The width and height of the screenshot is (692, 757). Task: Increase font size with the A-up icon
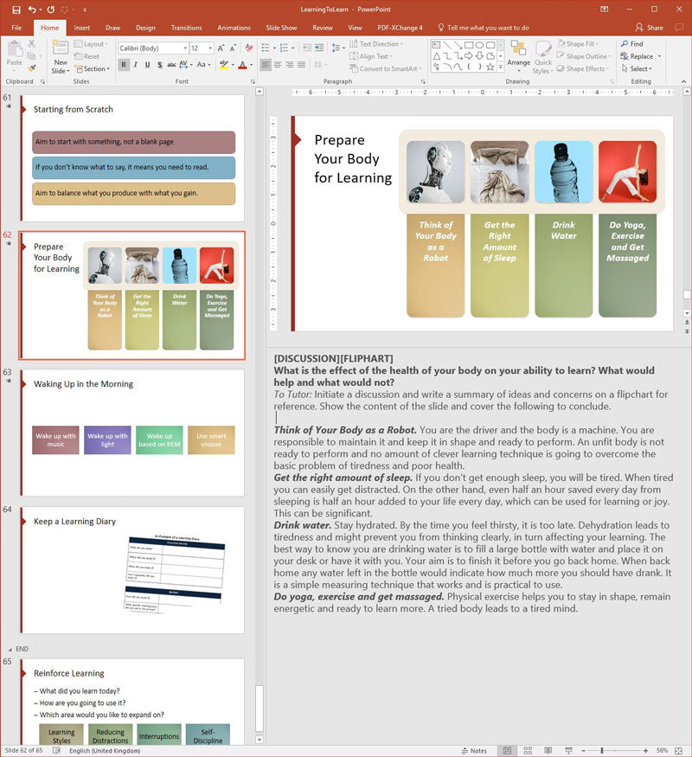point(221,48)
